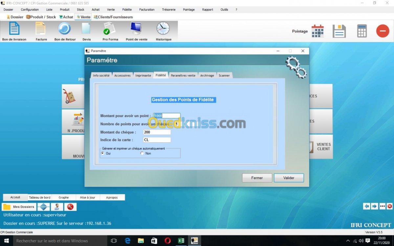
Task: Switch to the Imprimante tab
Action: pyautogui.click(x=143, y=76)
